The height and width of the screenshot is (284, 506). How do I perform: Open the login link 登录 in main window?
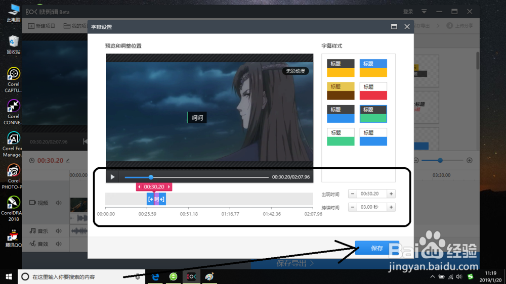click(x=408, y=12)
